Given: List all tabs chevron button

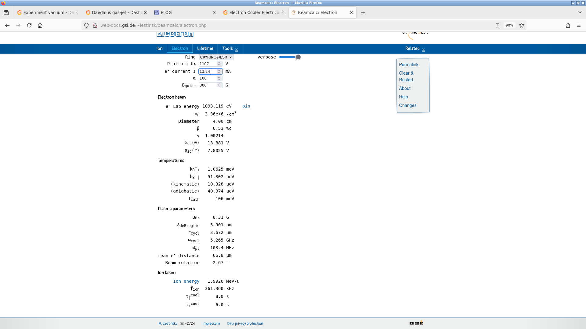Looking at the screenshot, I should (x=580, y=12).
